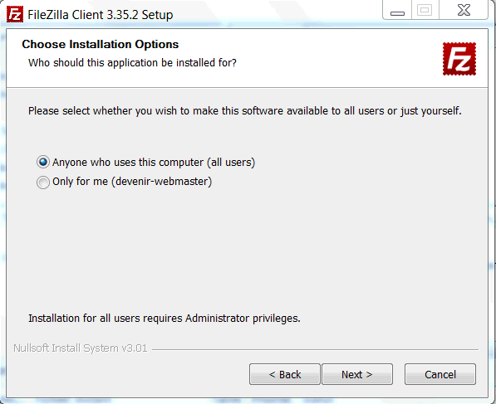This screenshot has width=496, height=404.
Task: Cancel the FileZilla setup
Action: tap(440, 374)
